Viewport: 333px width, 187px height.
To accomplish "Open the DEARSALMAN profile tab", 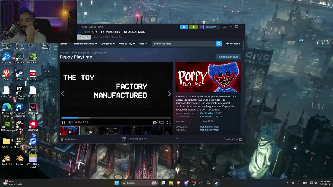I will (x=135, y=32).
